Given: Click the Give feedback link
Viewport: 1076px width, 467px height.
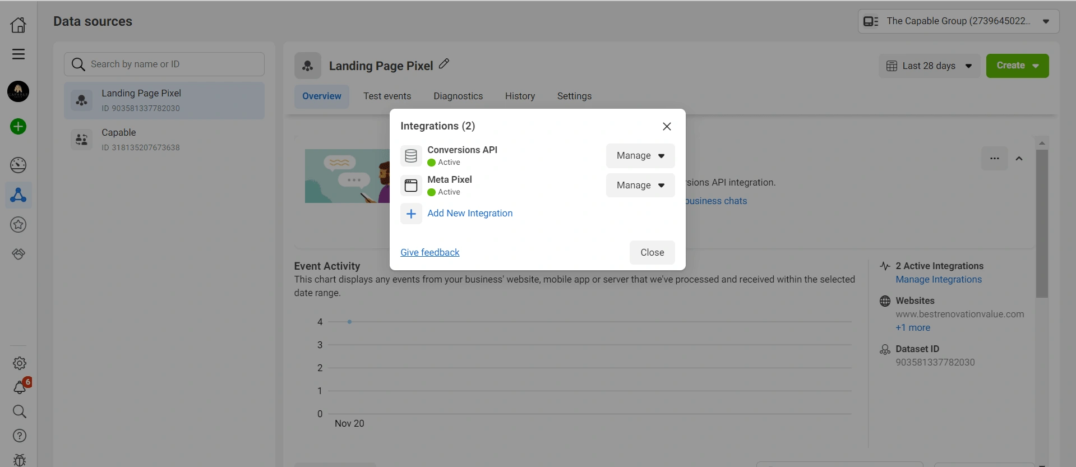Looking at the screenshot, I should coord(430,253).
